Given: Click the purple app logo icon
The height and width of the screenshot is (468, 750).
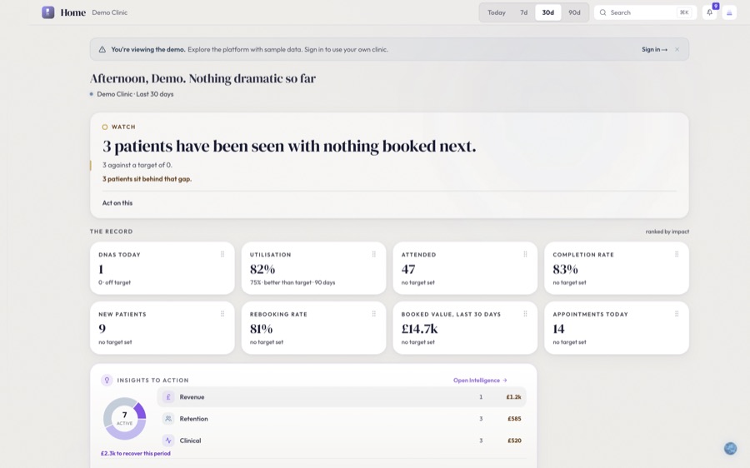Looking at the screenshot, I should click(47, 12).
